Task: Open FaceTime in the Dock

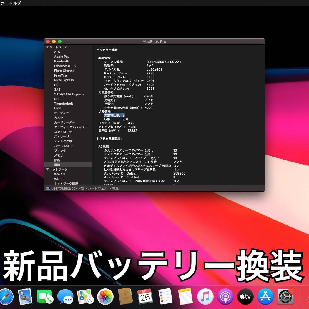Action: tap(45, 297)
